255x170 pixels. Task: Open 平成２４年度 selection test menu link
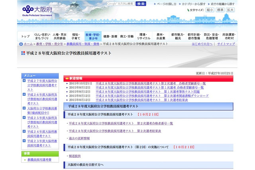coord(42,134)
